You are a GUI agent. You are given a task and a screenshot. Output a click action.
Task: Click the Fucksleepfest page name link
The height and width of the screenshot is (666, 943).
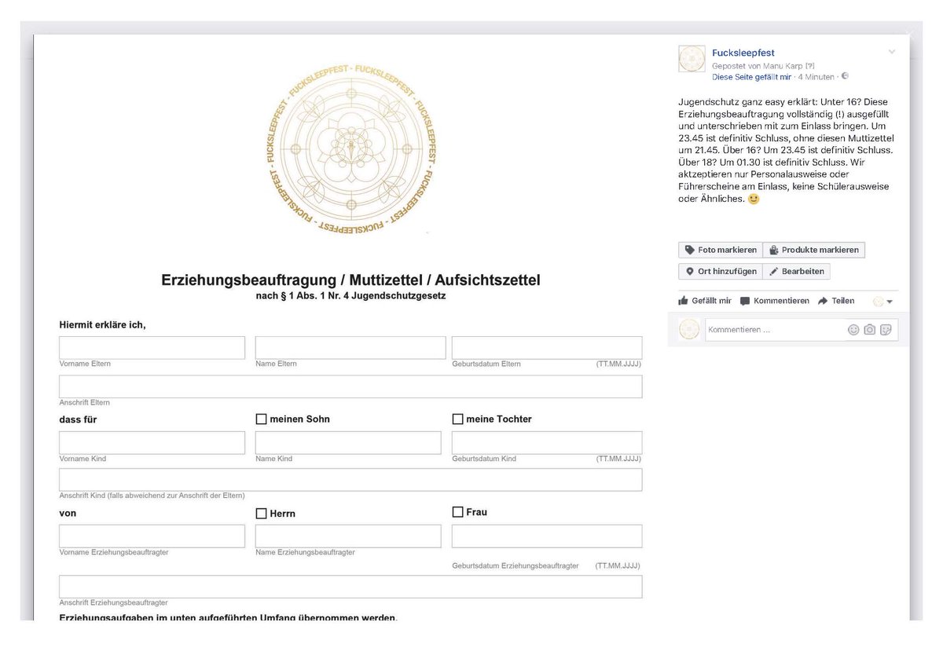743,53
